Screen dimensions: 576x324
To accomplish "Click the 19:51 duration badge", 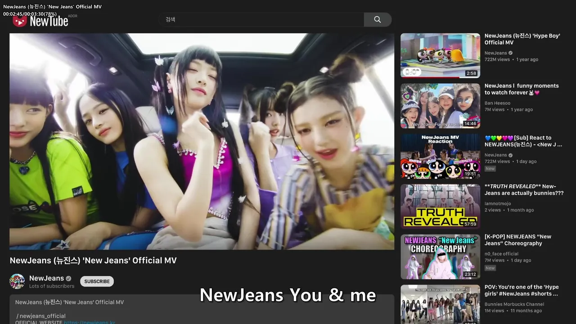I will 470,174.
